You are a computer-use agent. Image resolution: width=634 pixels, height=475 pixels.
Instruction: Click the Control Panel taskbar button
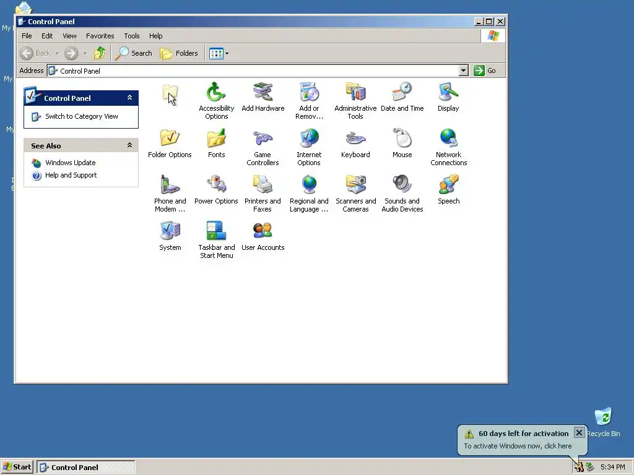86,468
